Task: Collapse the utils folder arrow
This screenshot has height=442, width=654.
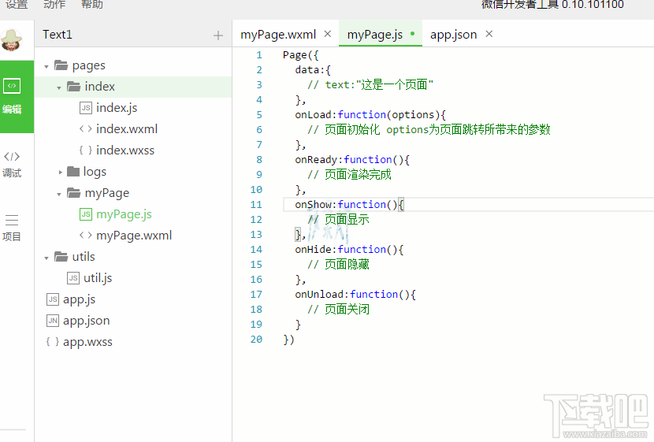Action: 47,258
